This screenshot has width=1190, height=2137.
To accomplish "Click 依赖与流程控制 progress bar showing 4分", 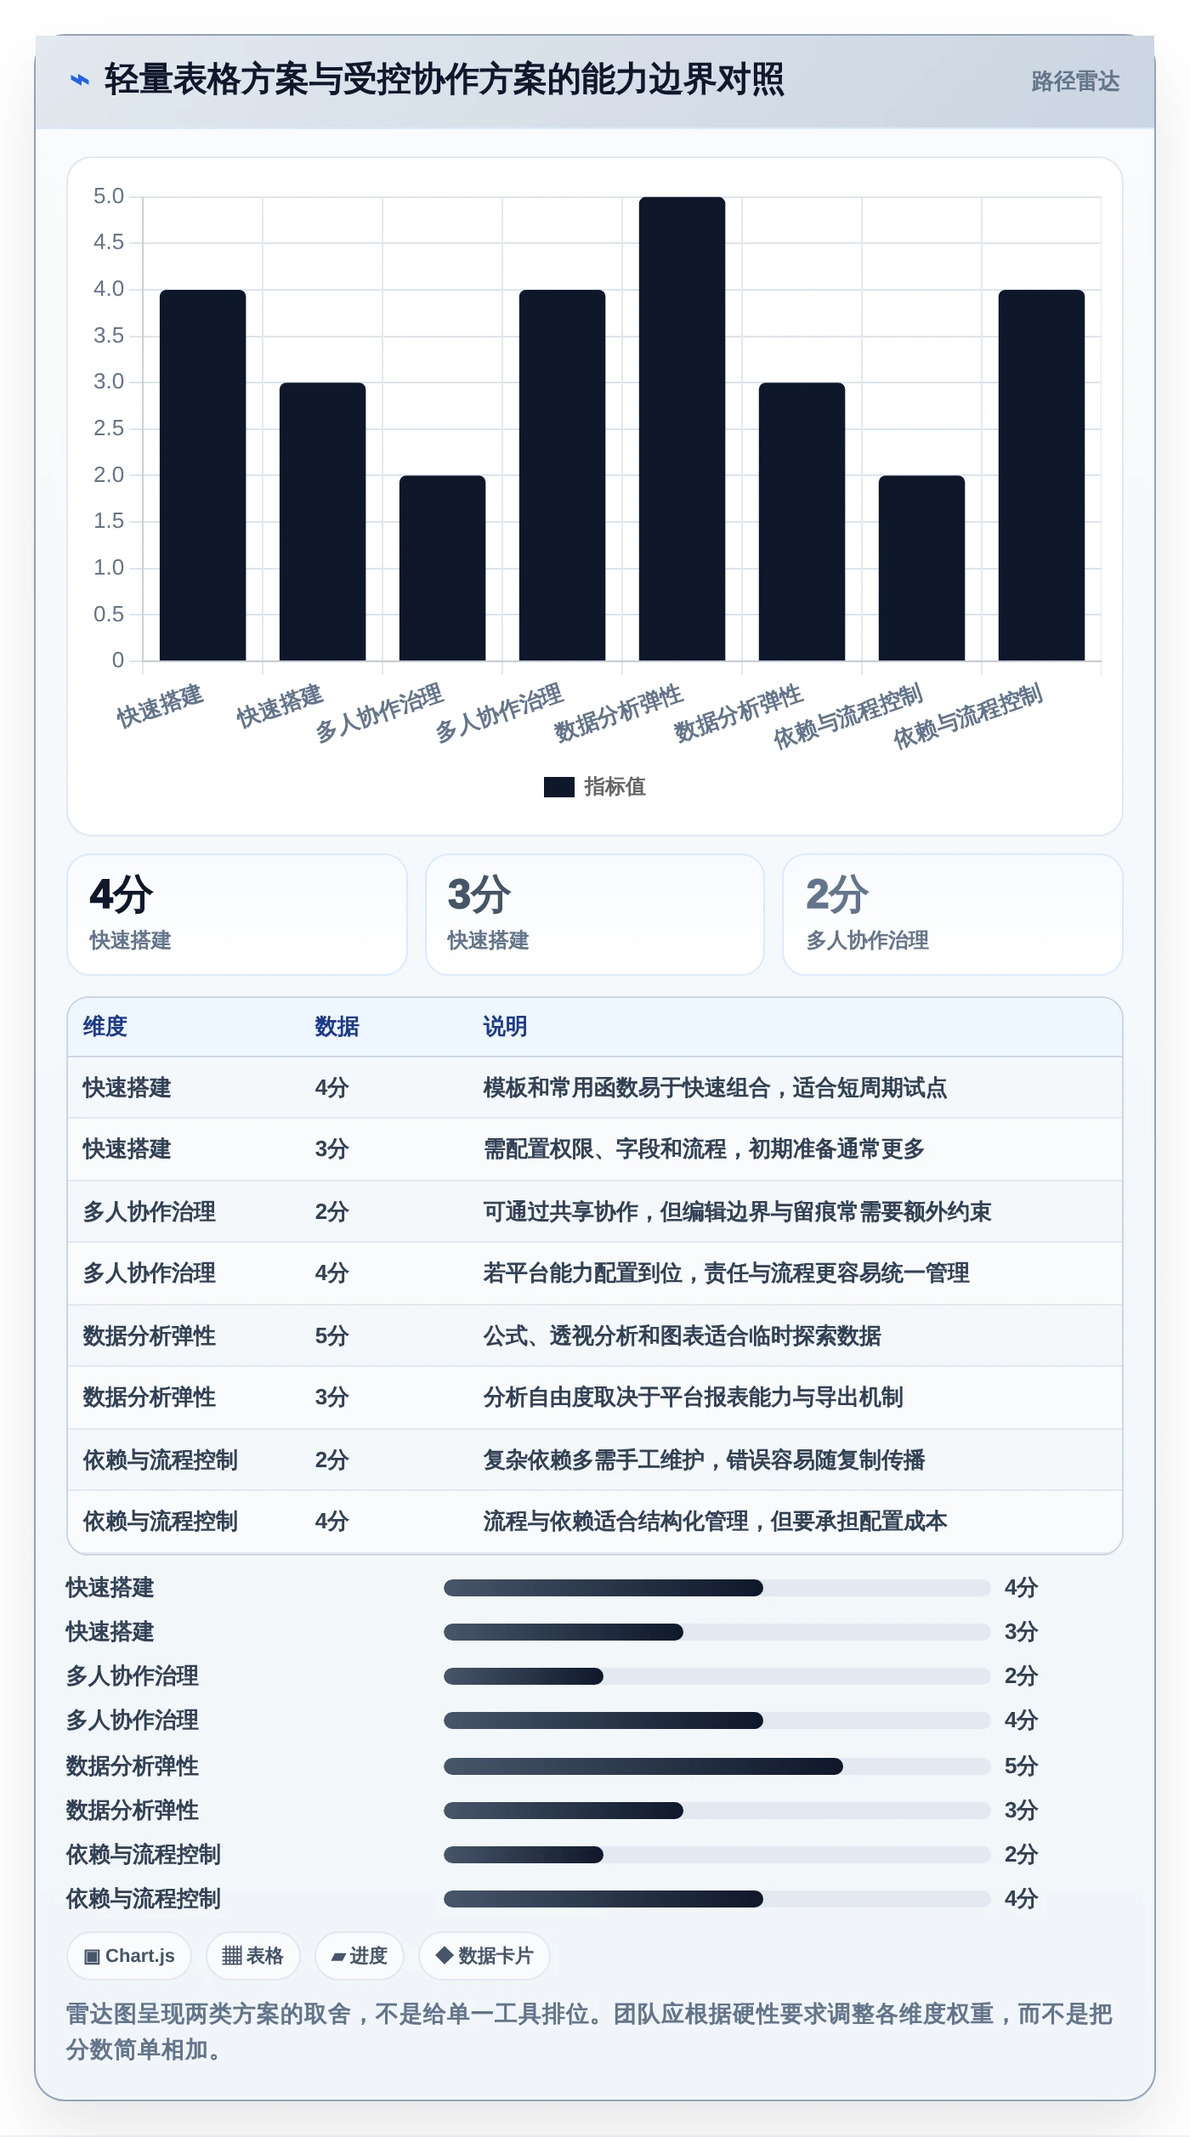I will click(717, 1899).
